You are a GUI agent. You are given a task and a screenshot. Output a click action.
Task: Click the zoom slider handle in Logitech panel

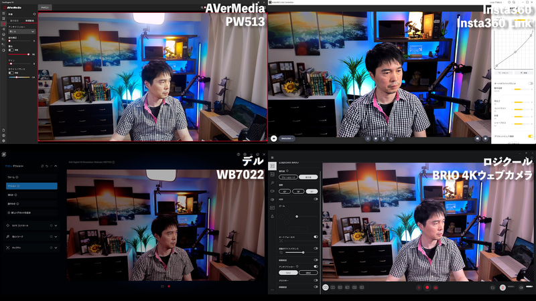pos(297,216)
